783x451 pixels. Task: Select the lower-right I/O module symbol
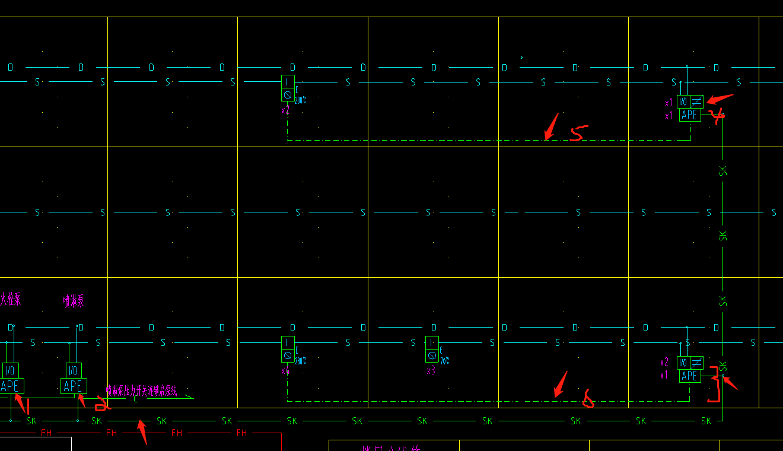coord(683,363)
